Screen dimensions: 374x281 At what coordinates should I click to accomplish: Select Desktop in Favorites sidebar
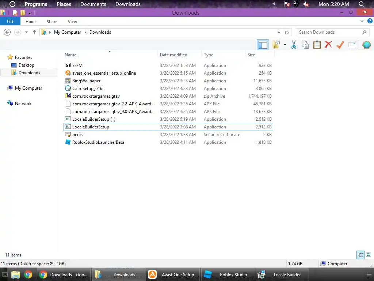(26, 65)
